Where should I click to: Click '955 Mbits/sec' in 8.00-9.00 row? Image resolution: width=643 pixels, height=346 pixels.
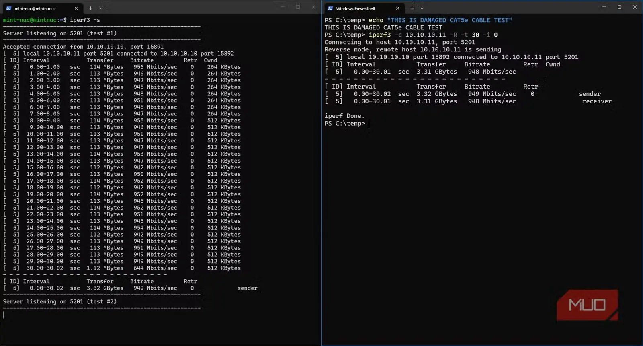click(x=155, y=120)
